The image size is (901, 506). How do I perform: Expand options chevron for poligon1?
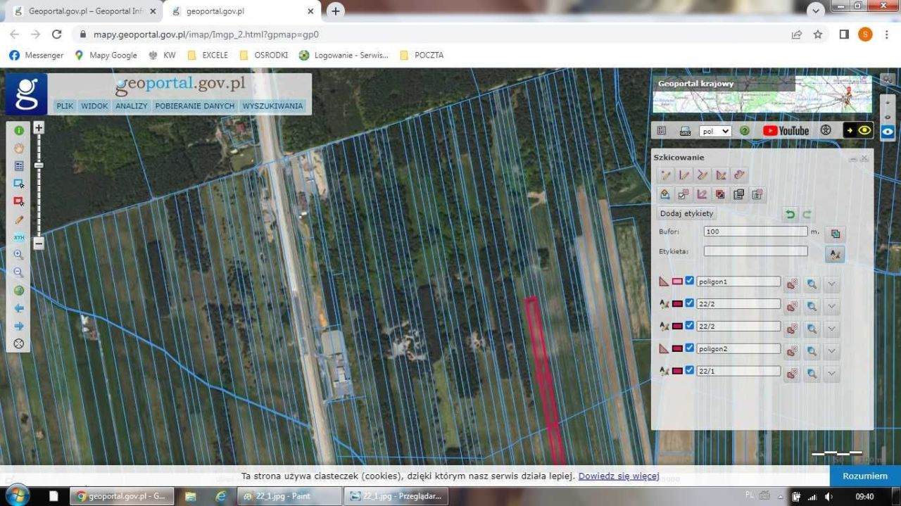pos(831,284)
